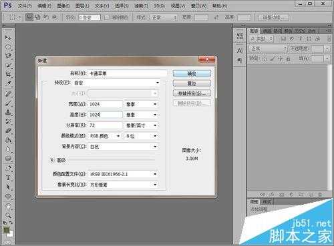The image size is (334, 246).
Task: Select the Type tool
Action: click(8, 177)
